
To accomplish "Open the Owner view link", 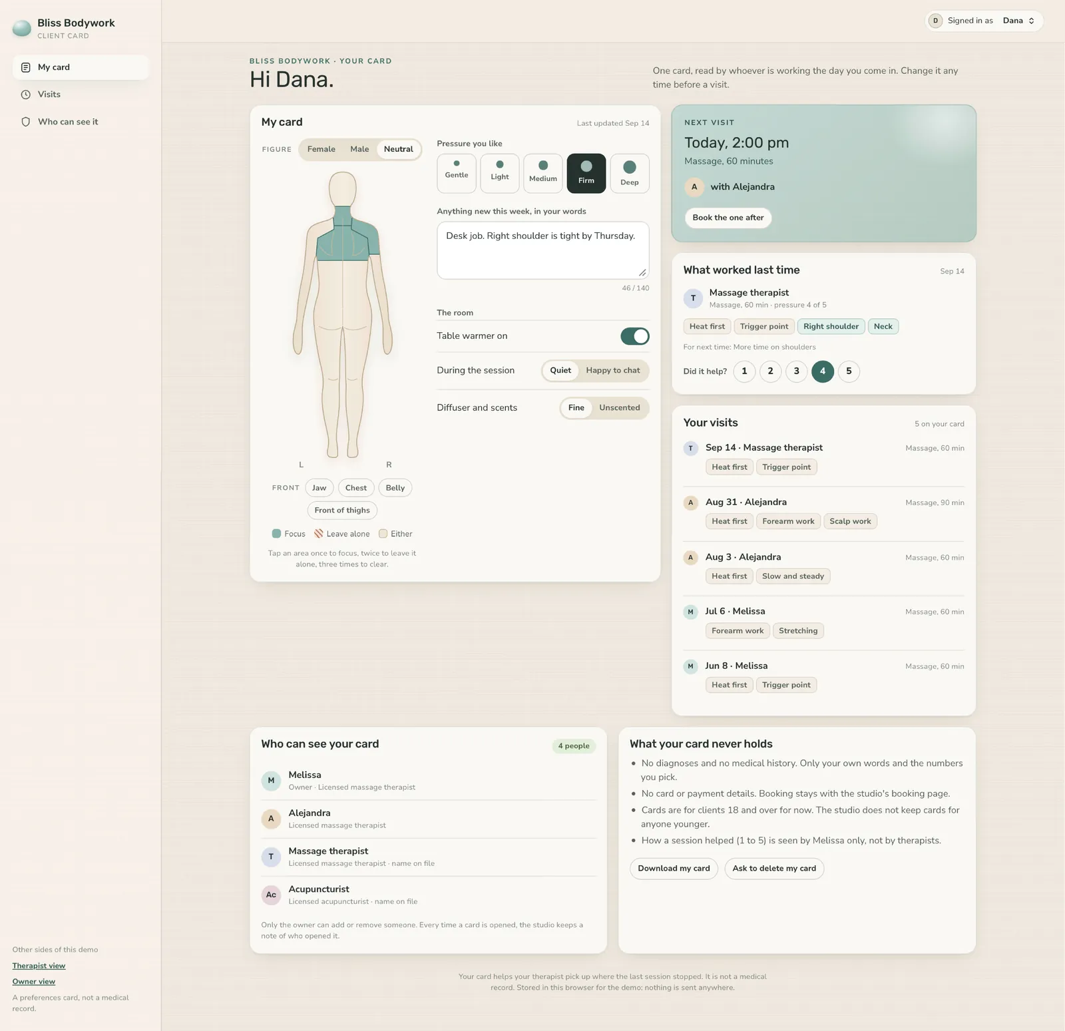I will pos(34,982).
